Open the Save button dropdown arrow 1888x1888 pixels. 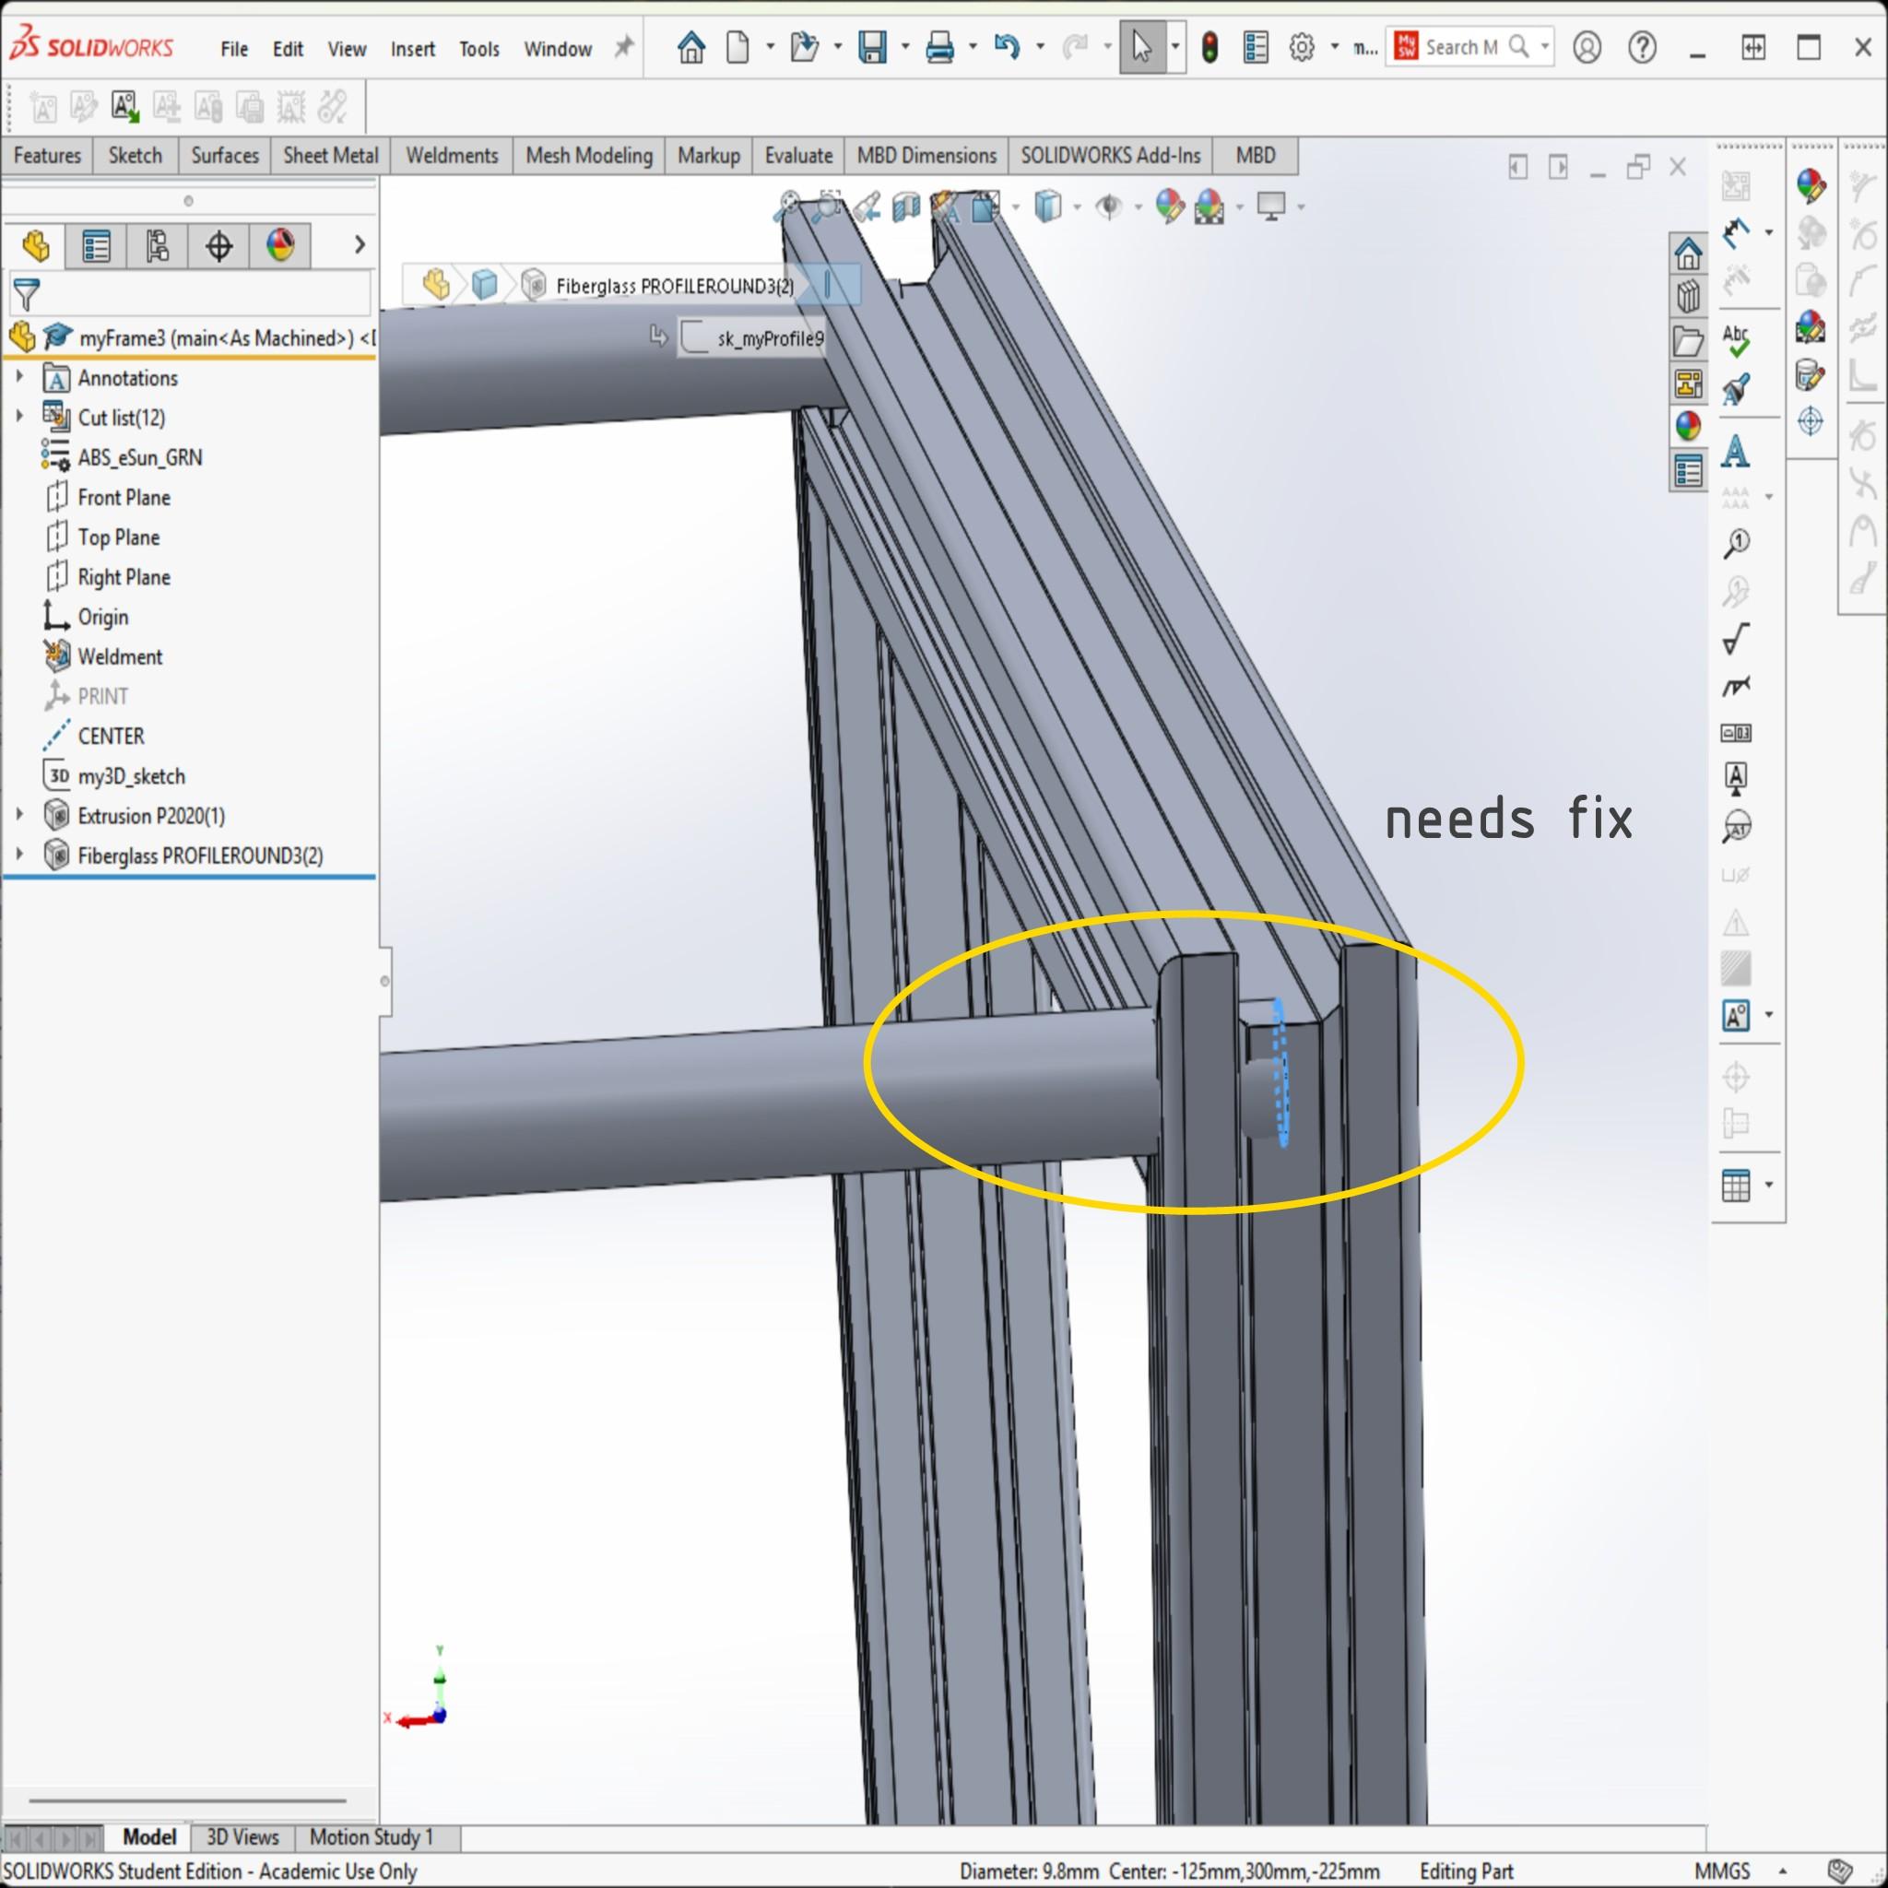[x=905, y=47]
